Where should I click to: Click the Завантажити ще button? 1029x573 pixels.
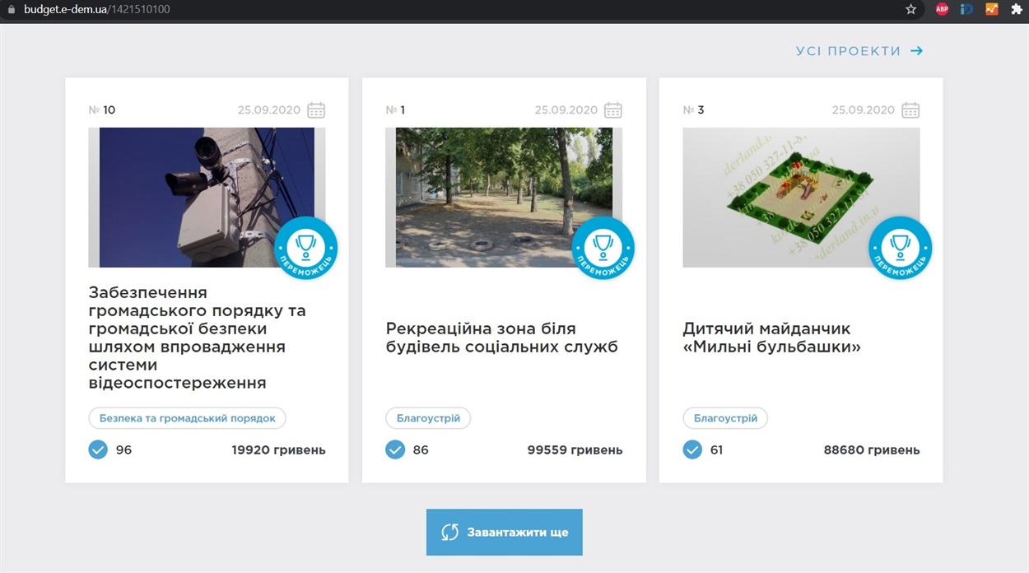click(504, 532)
